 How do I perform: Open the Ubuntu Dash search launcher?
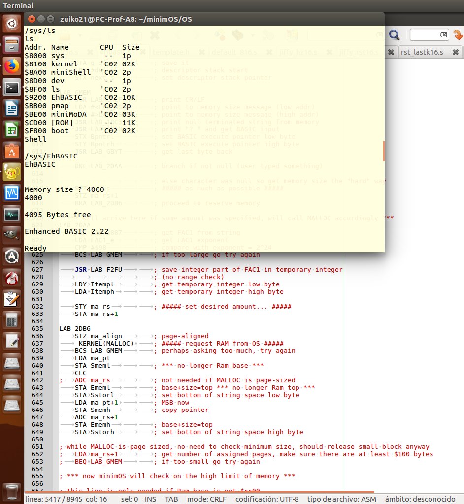coord(12,23)
